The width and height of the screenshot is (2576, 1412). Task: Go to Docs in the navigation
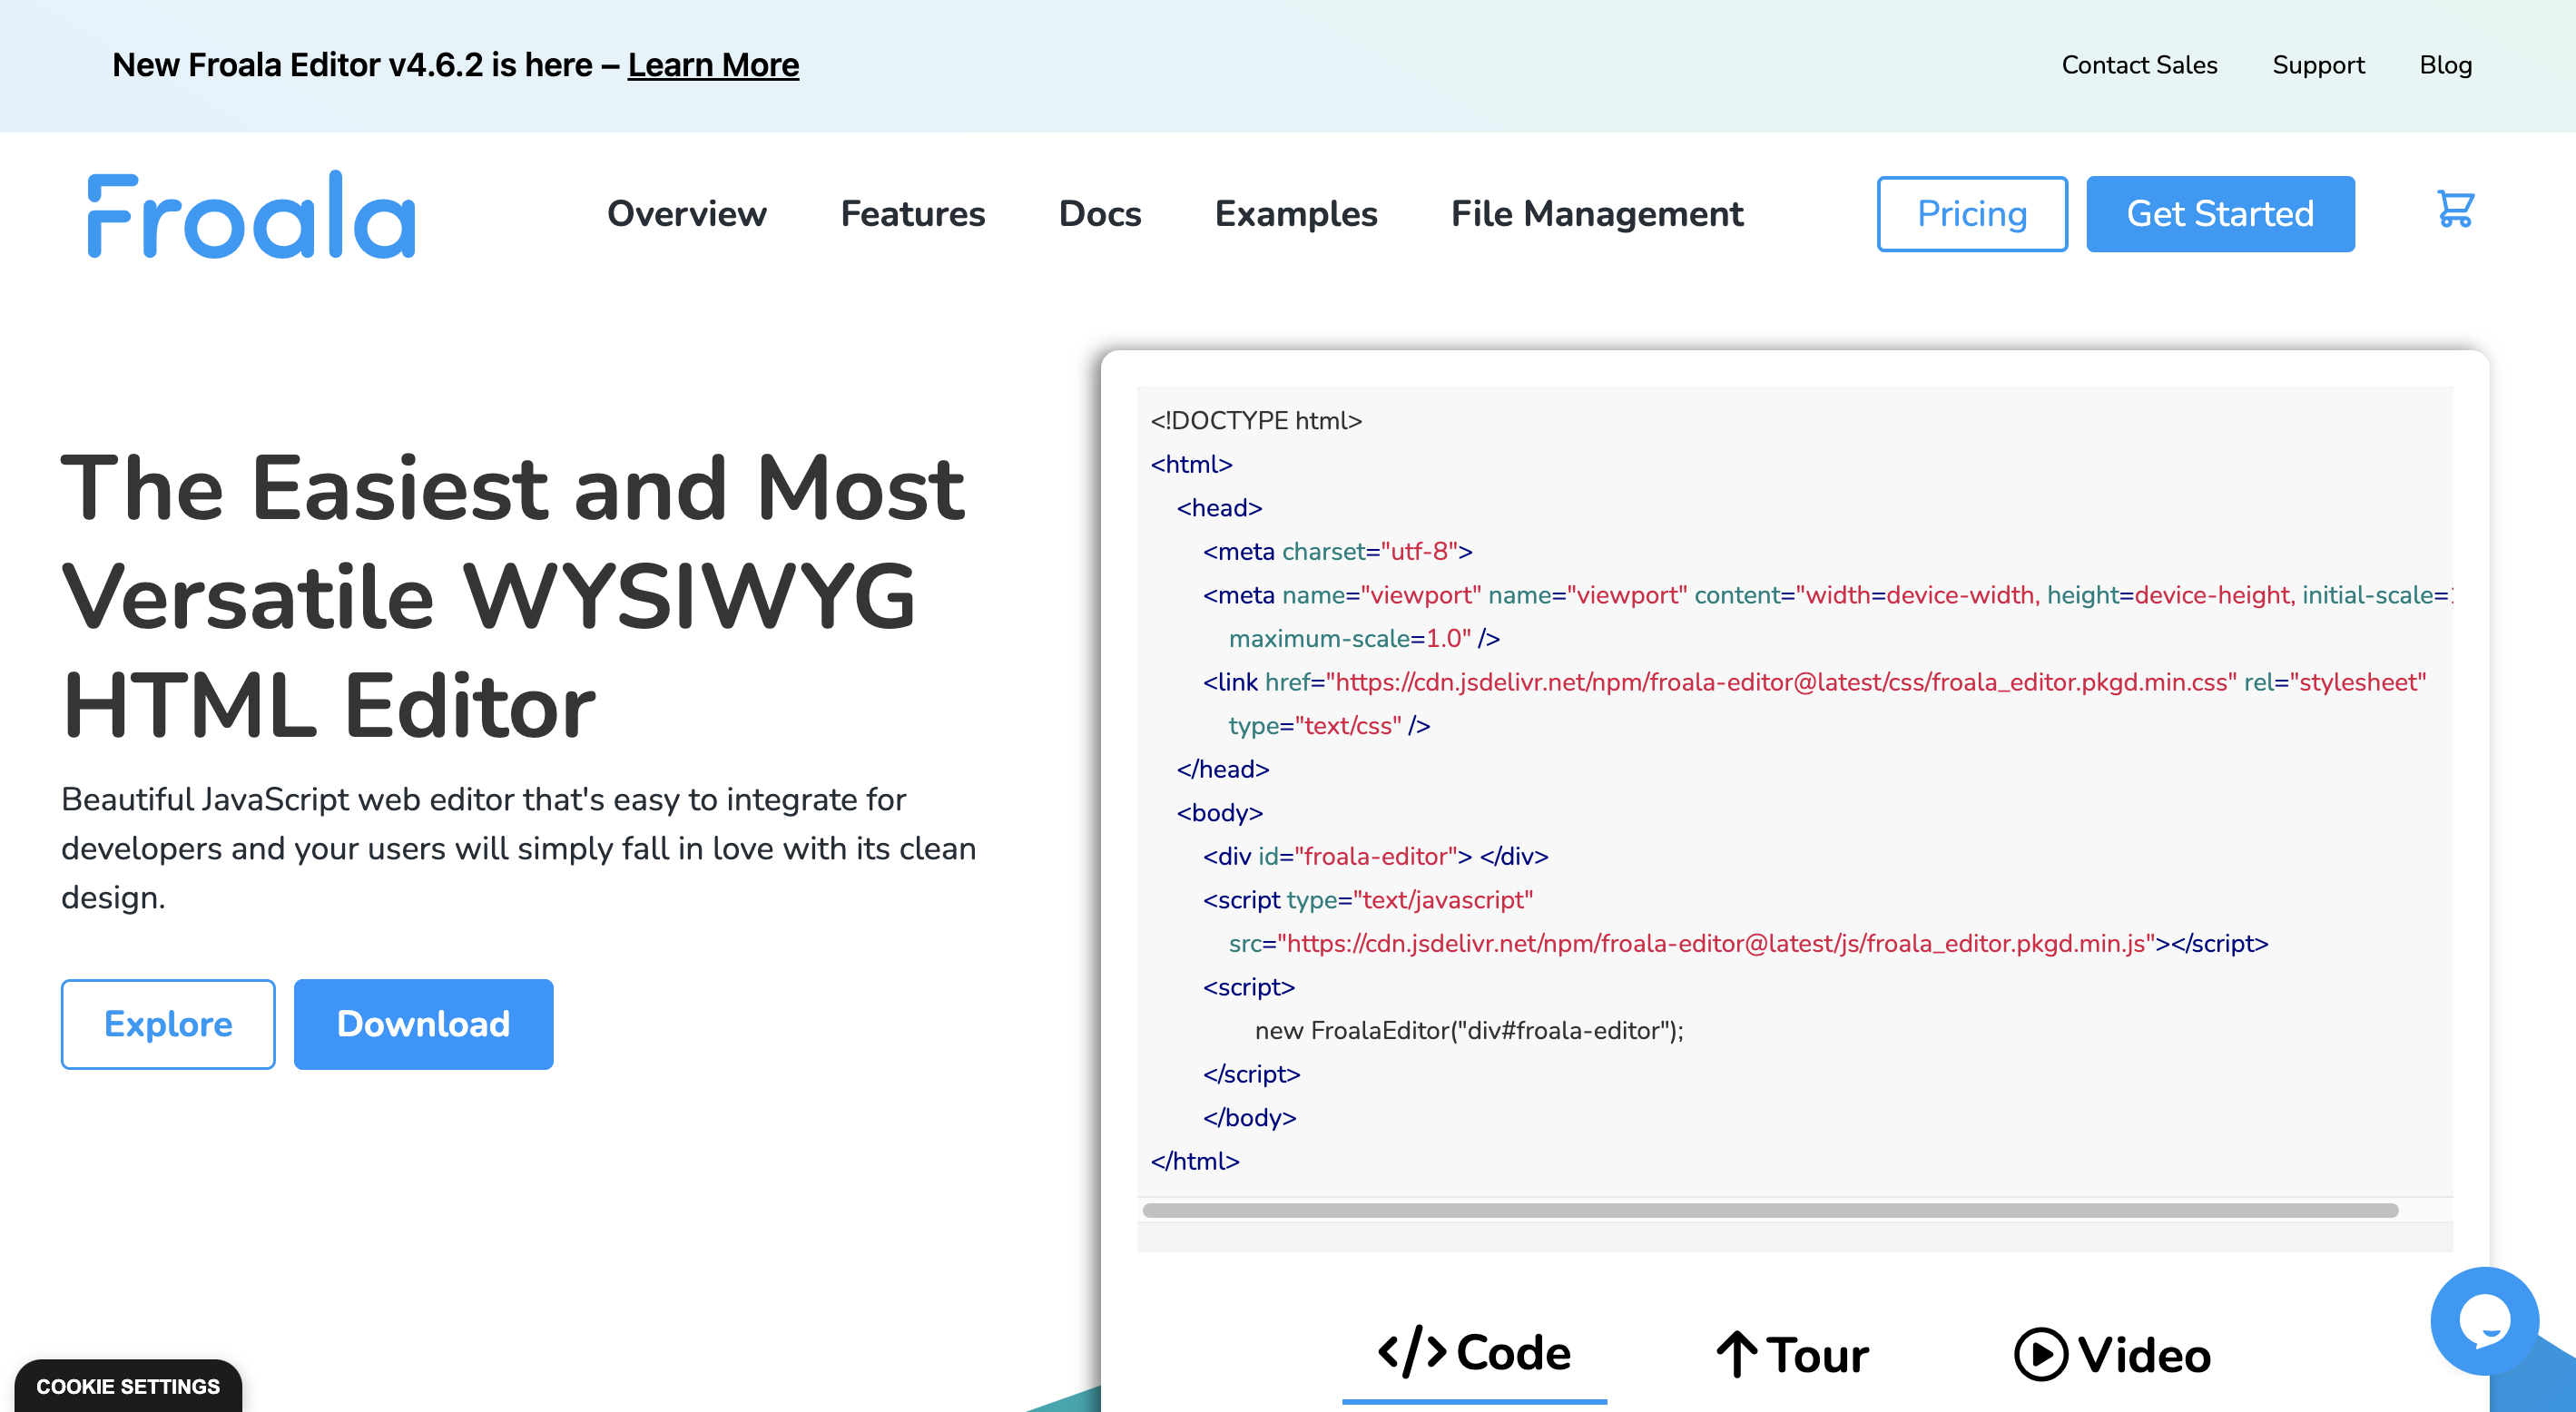tap(1099, 214)
